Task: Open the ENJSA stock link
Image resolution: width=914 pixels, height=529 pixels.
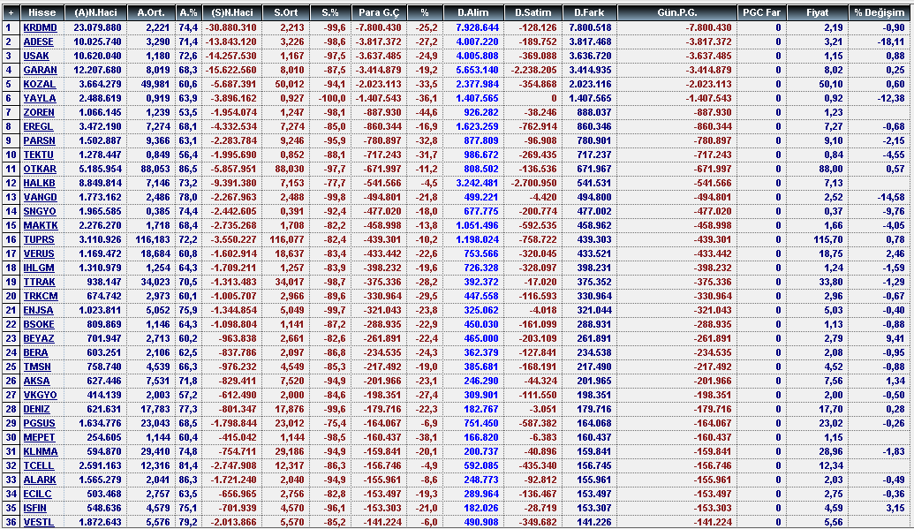Action: [x=38, y=310]
